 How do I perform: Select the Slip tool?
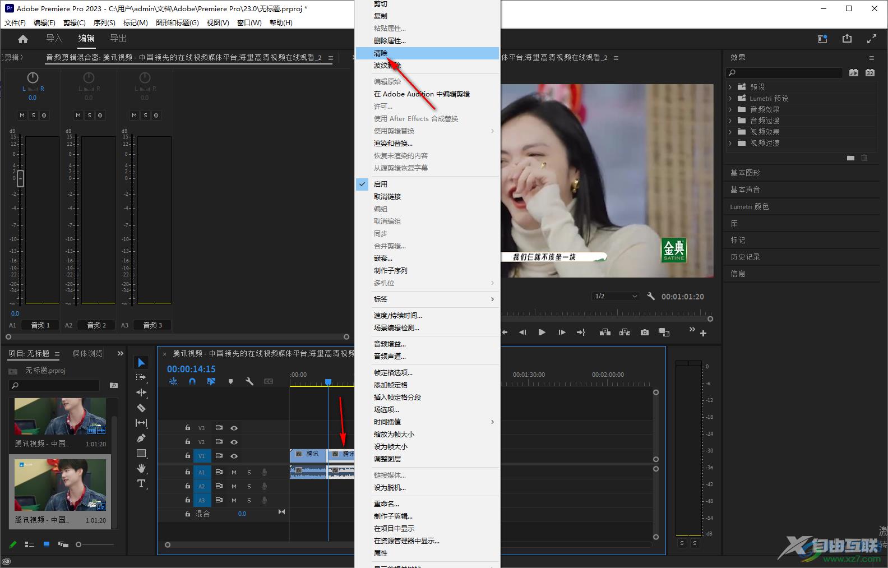[x=141, y=423]
